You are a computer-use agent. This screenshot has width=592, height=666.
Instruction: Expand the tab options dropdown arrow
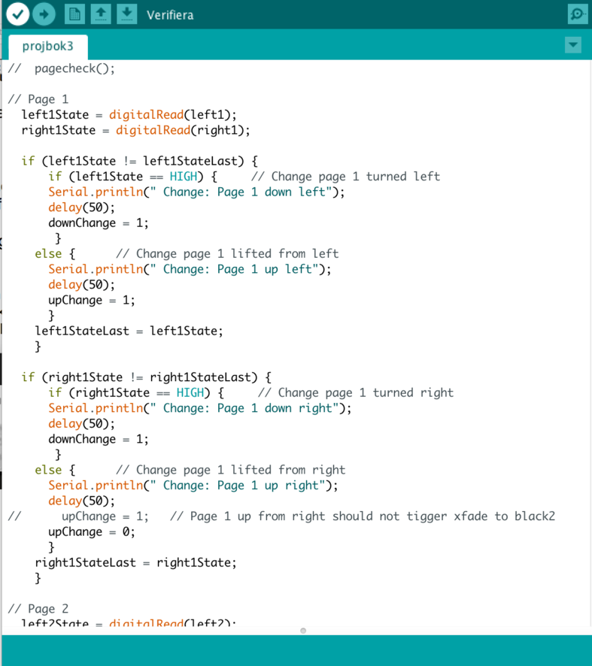[573, 45]
